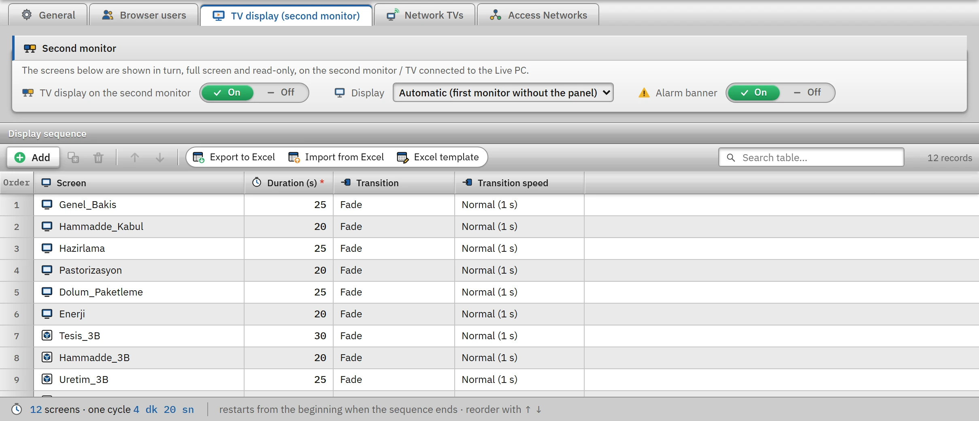The width and height of the screenshot is (979, 421).
Task: Select the TV display (second monitor) tab
Action: point(286,15)
